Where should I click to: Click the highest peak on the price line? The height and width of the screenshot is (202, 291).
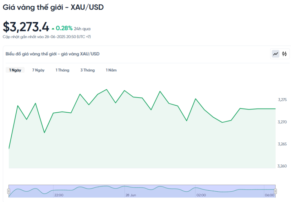pyautogui.click(x=106, y=90)
